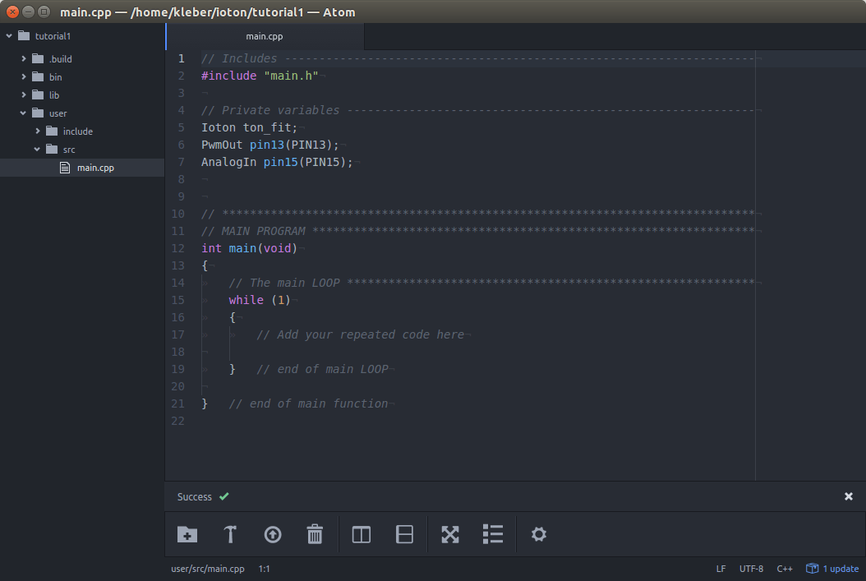866x581 pixels.
Task: Click '// end of main function' comment
Action: coord(308,403)
